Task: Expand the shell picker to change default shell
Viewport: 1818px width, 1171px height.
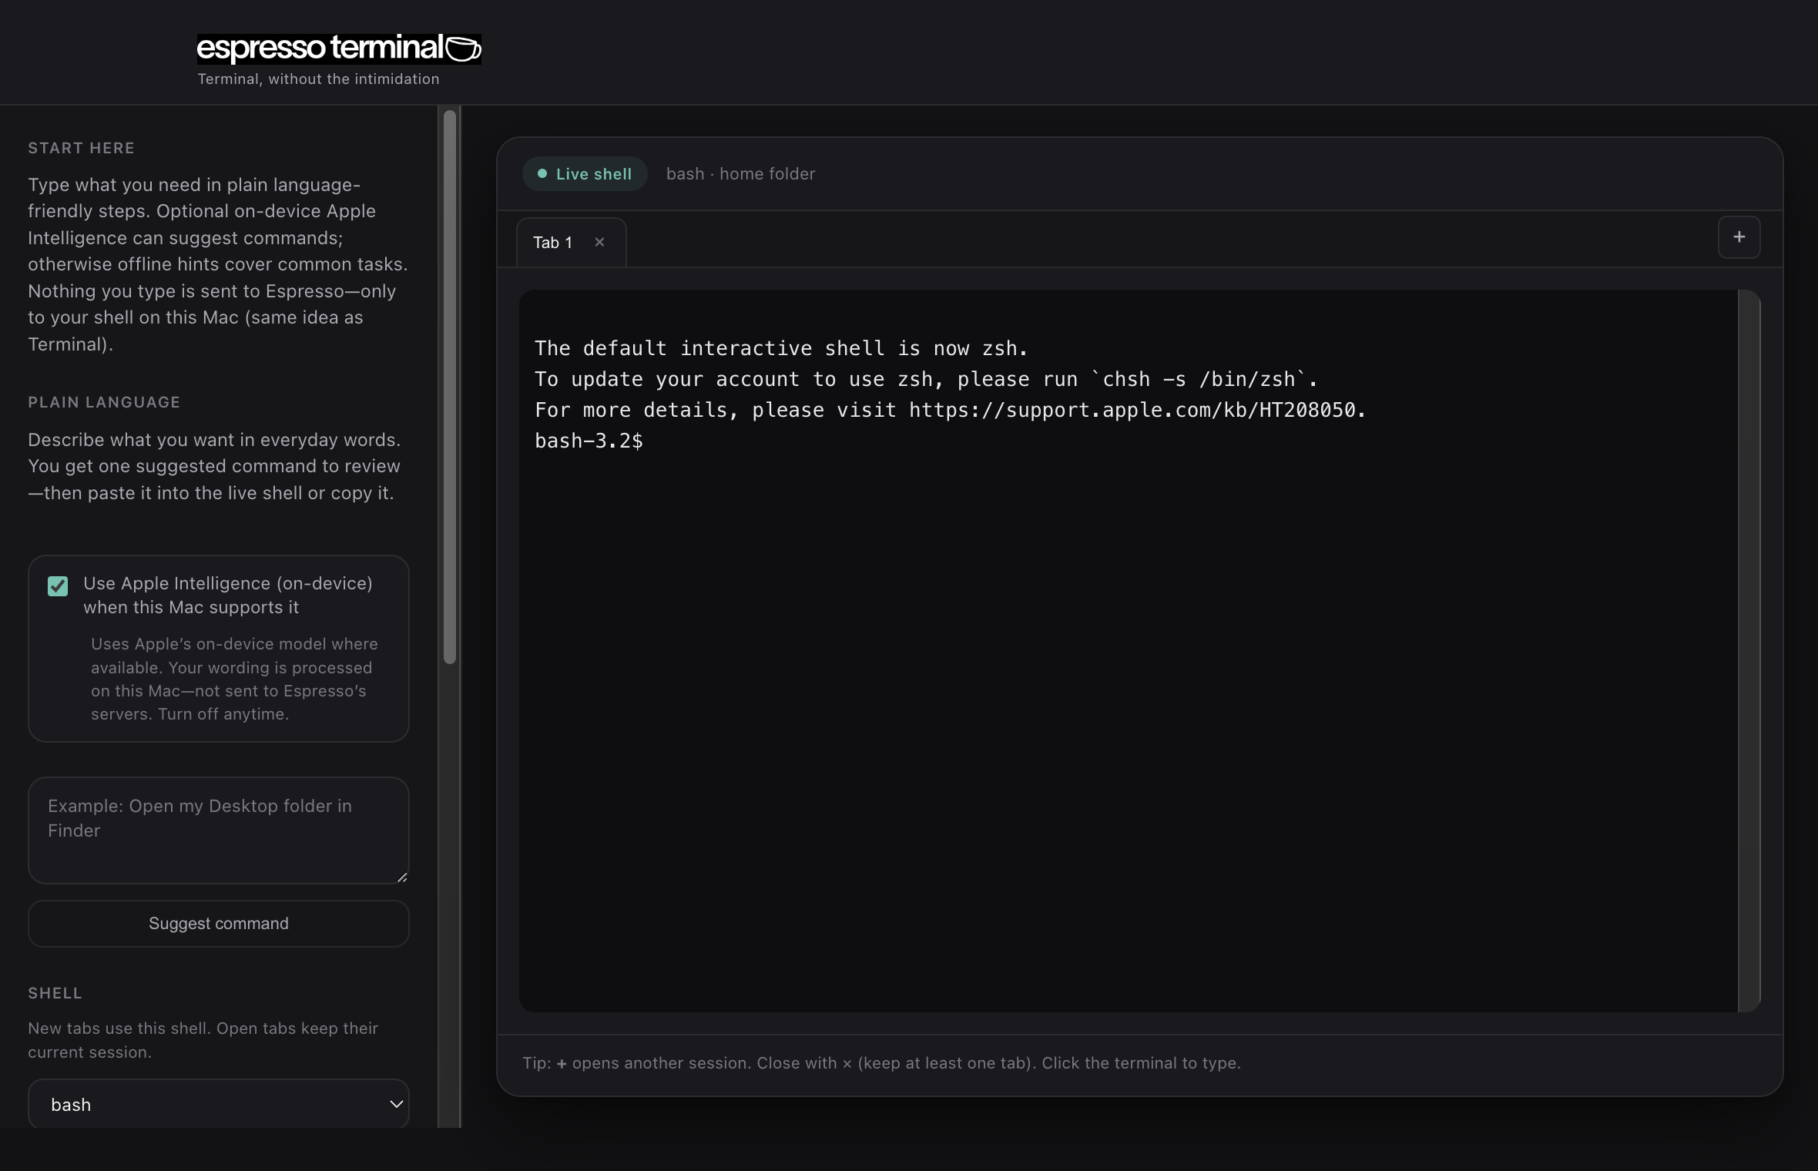Action: [x=218, y=1104]
